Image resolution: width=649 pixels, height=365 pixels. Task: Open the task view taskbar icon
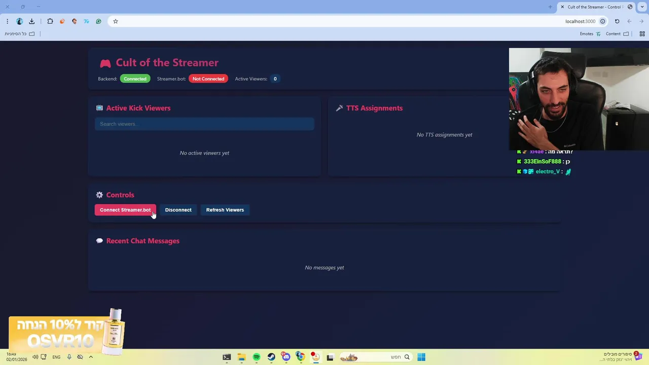[330, 357]
